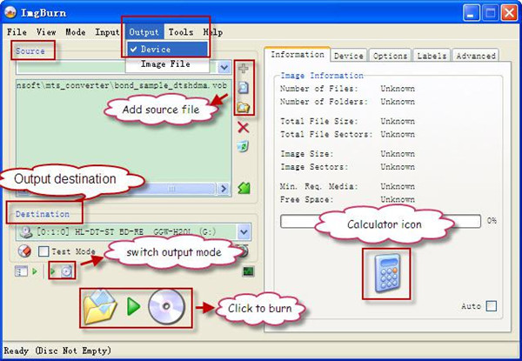
Task: Expand the Destination drive dropdown
Action: (244, 232)
